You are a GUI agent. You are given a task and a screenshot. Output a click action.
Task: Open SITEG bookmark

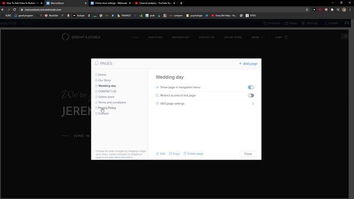(251, 15)
